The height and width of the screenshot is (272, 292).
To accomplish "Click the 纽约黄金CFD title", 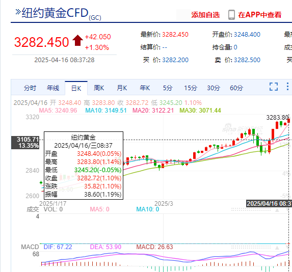I will click(55, 13).
